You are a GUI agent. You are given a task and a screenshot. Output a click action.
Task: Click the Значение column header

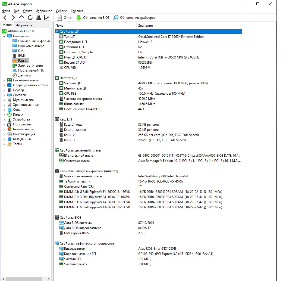[189, 26]
